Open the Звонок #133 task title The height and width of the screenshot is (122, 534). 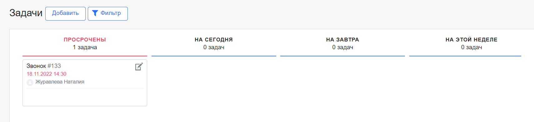point(44,66)
